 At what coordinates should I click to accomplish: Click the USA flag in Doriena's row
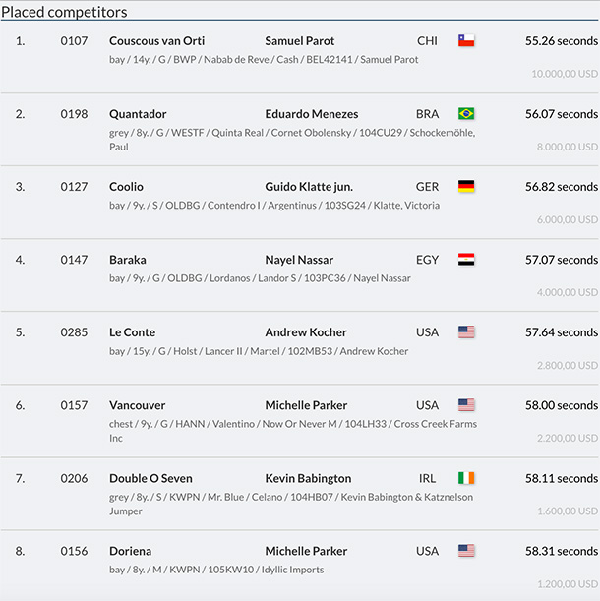point(466,551)
